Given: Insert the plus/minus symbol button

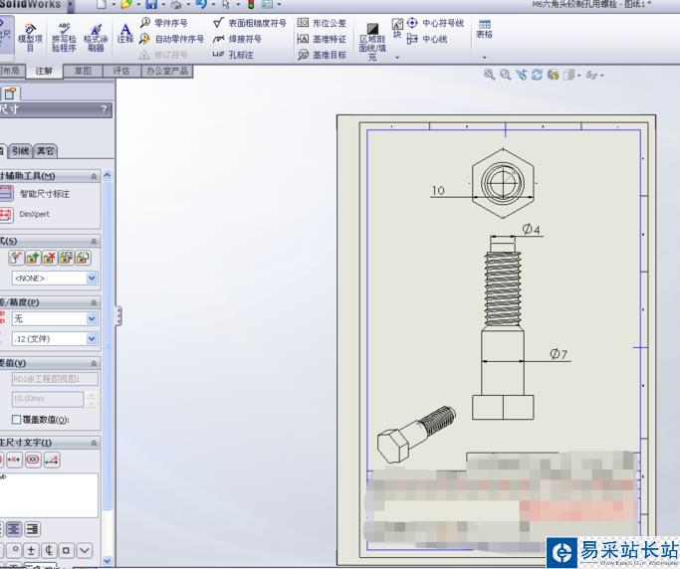Looking at the screenshot, I should point(31,551).
